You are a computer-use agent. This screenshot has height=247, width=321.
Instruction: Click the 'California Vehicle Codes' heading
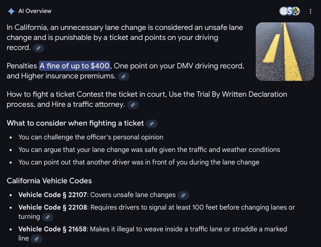pos(49,181)
